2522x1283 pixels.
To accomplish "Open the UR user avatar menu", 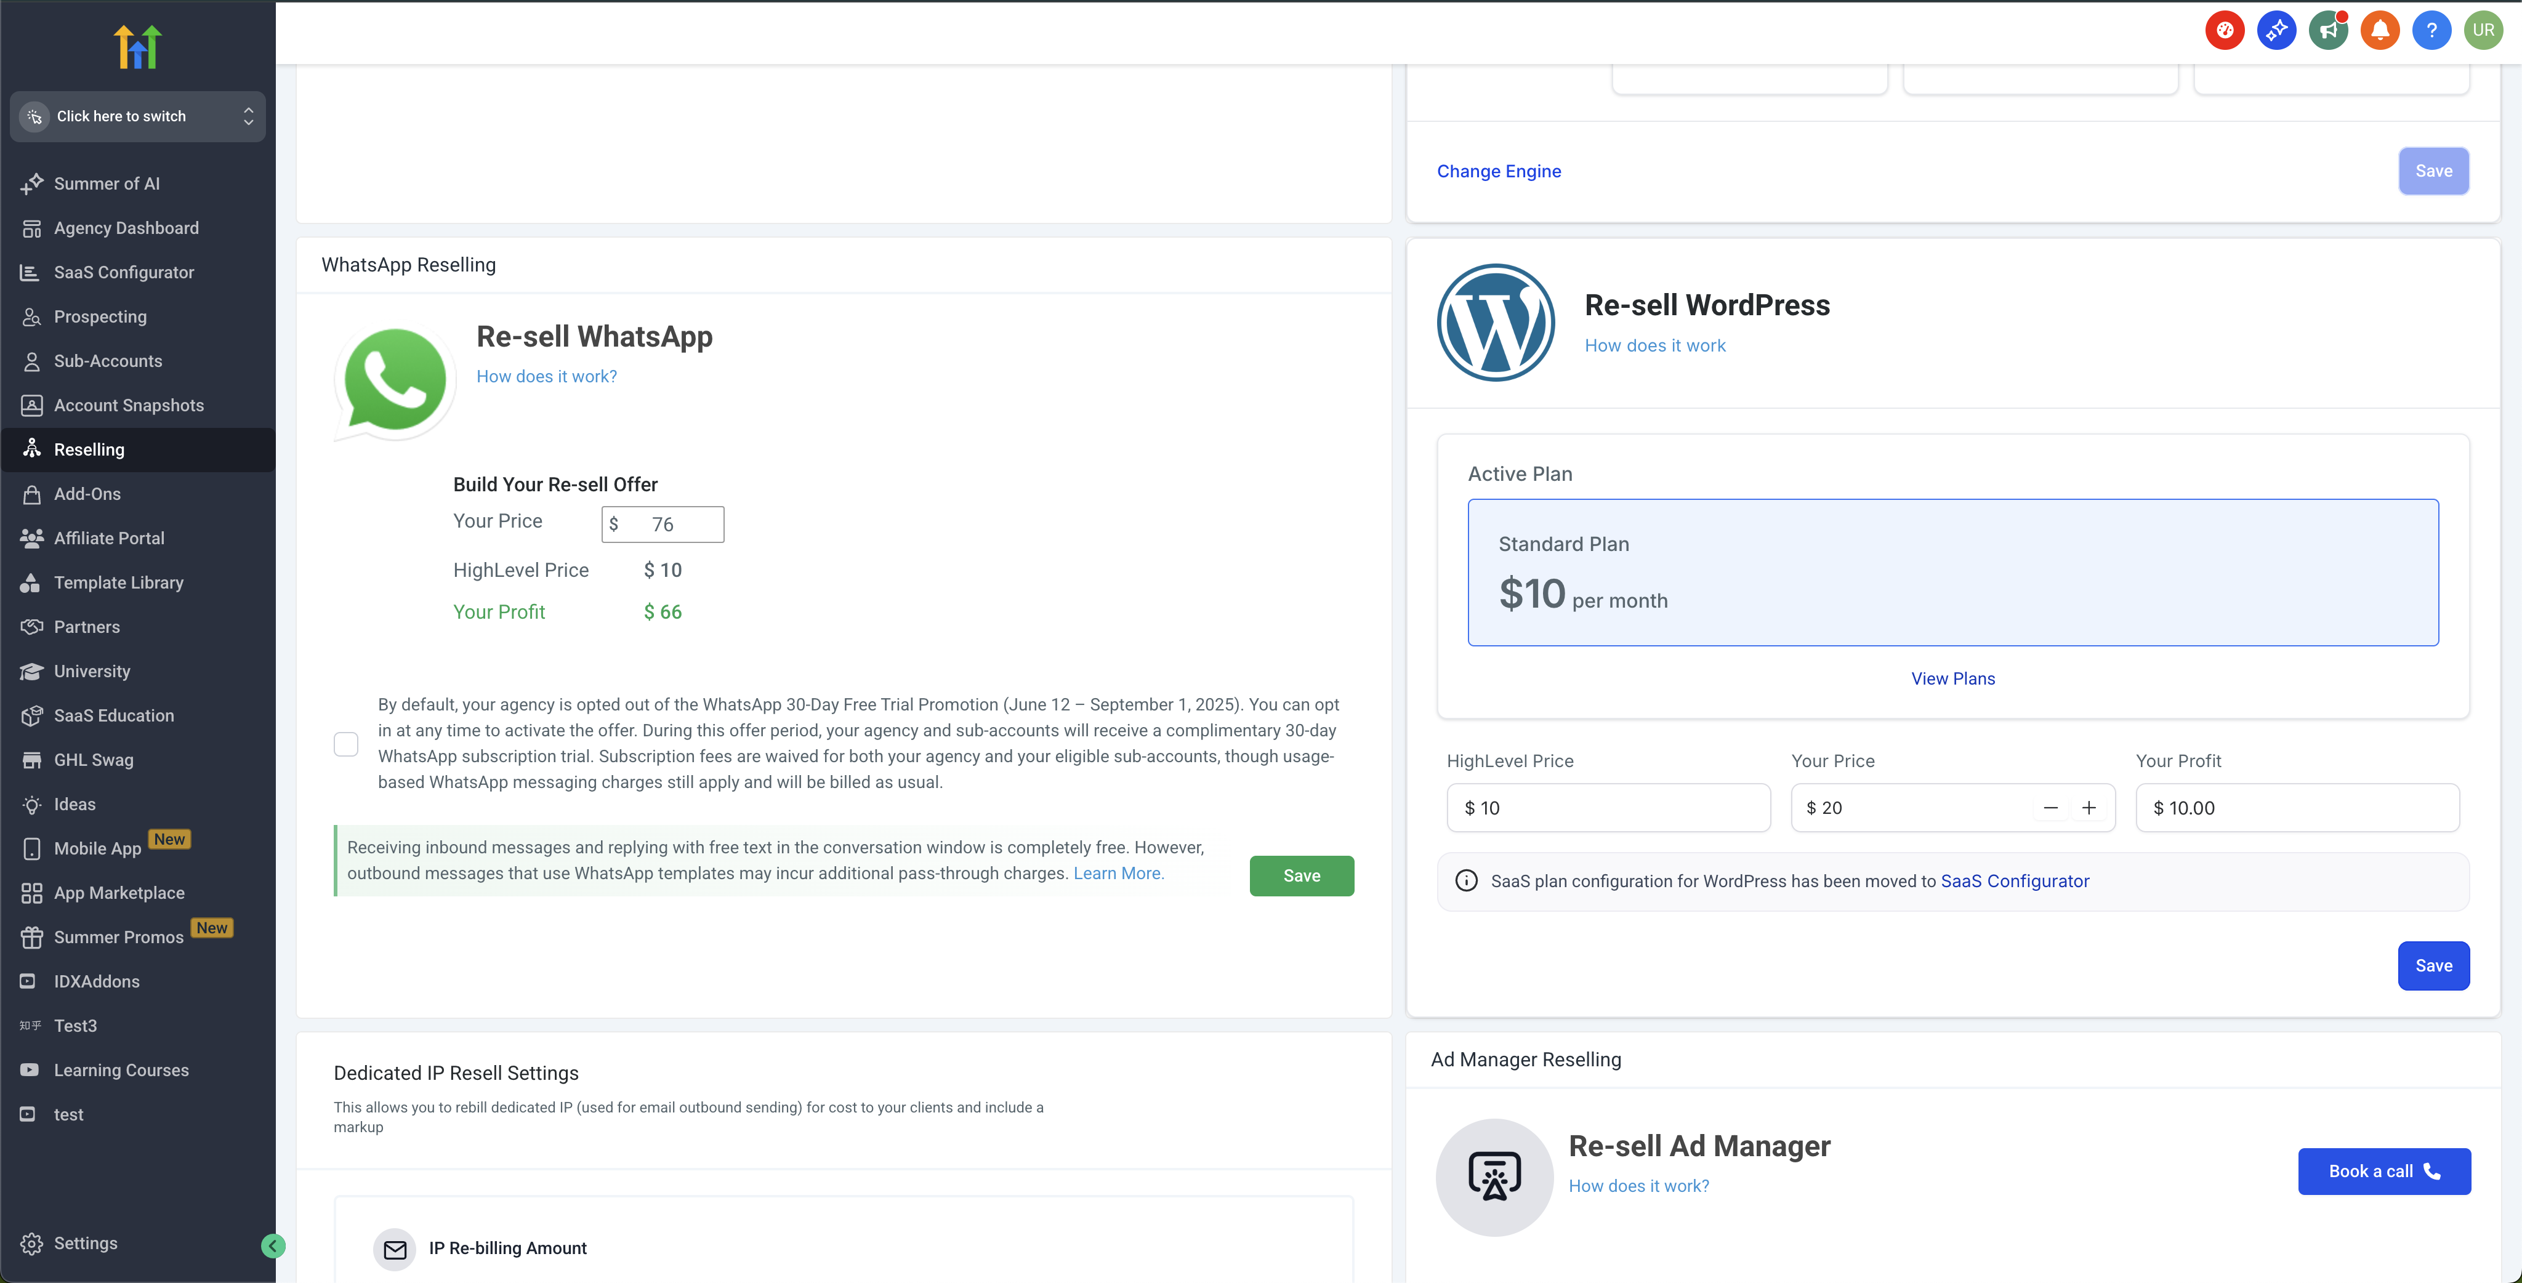I will pyautogui.click(x=2484, y=30).
